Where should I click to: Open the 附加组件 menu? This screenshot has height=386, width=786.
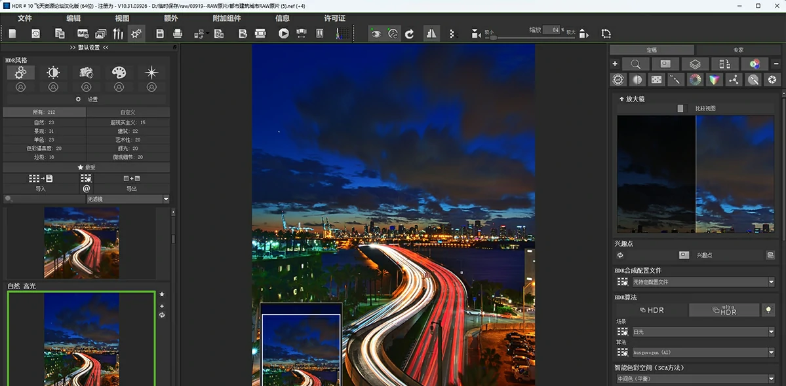tap(227, 18)
